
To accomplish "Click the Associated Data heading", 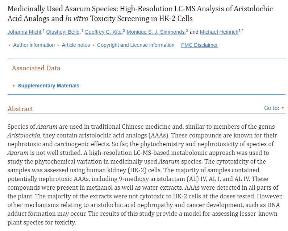I will pyautogui.click(x=36, y=68).
